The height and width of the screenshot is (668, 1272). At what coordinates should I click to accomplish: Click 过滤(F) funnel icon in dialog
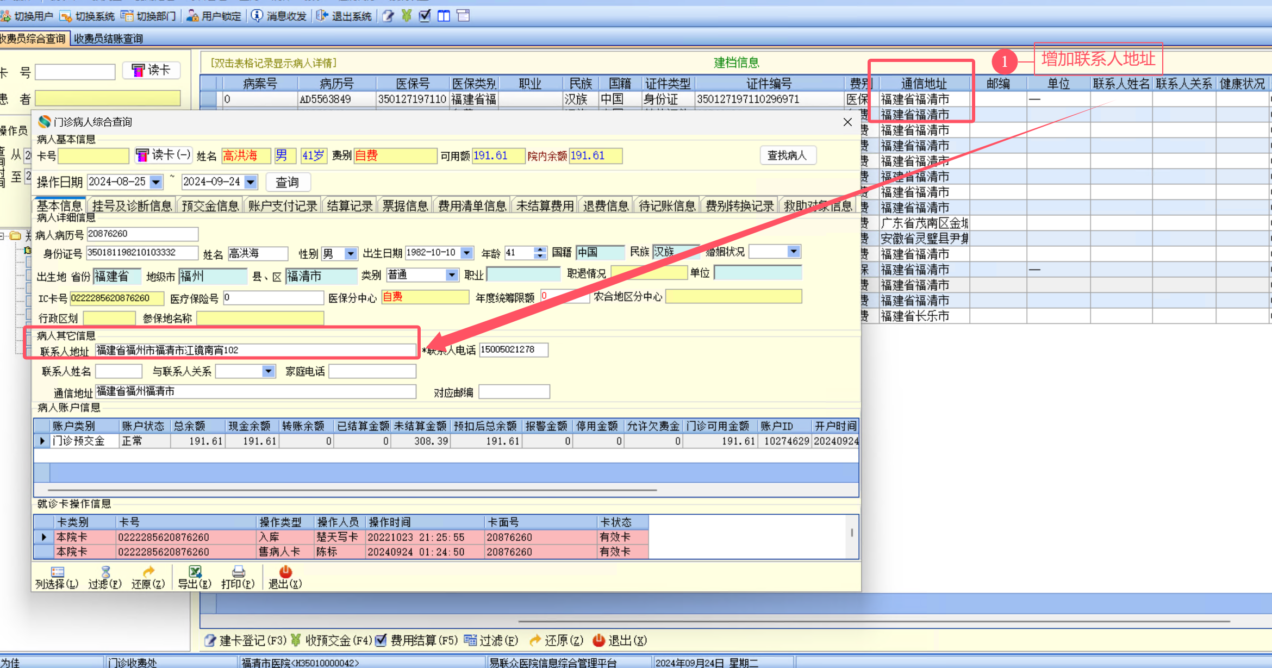tap(105, 572)
